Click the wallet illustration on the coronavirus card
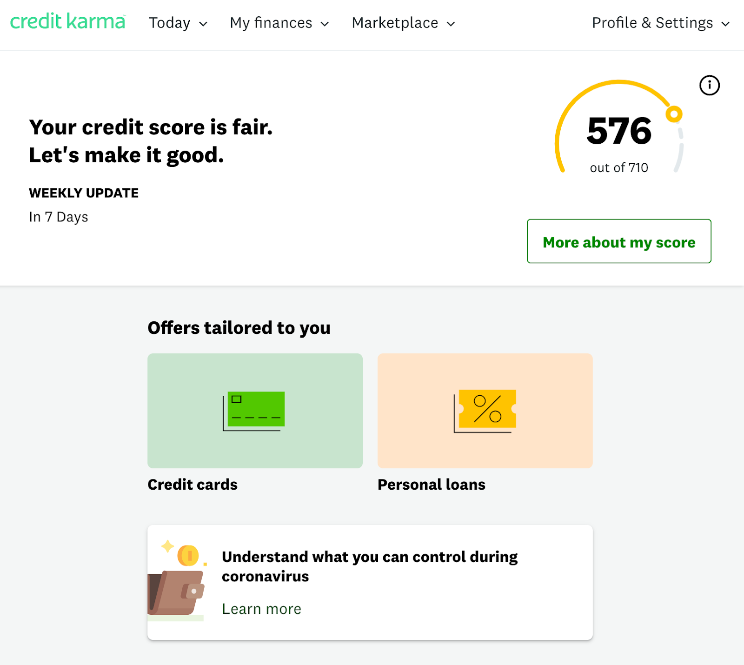 point(175,595)
